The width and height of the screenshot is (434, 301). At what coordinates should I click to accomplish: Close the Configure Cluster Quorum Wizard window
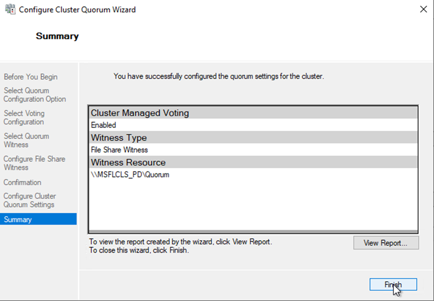click(x=423, y=10)
